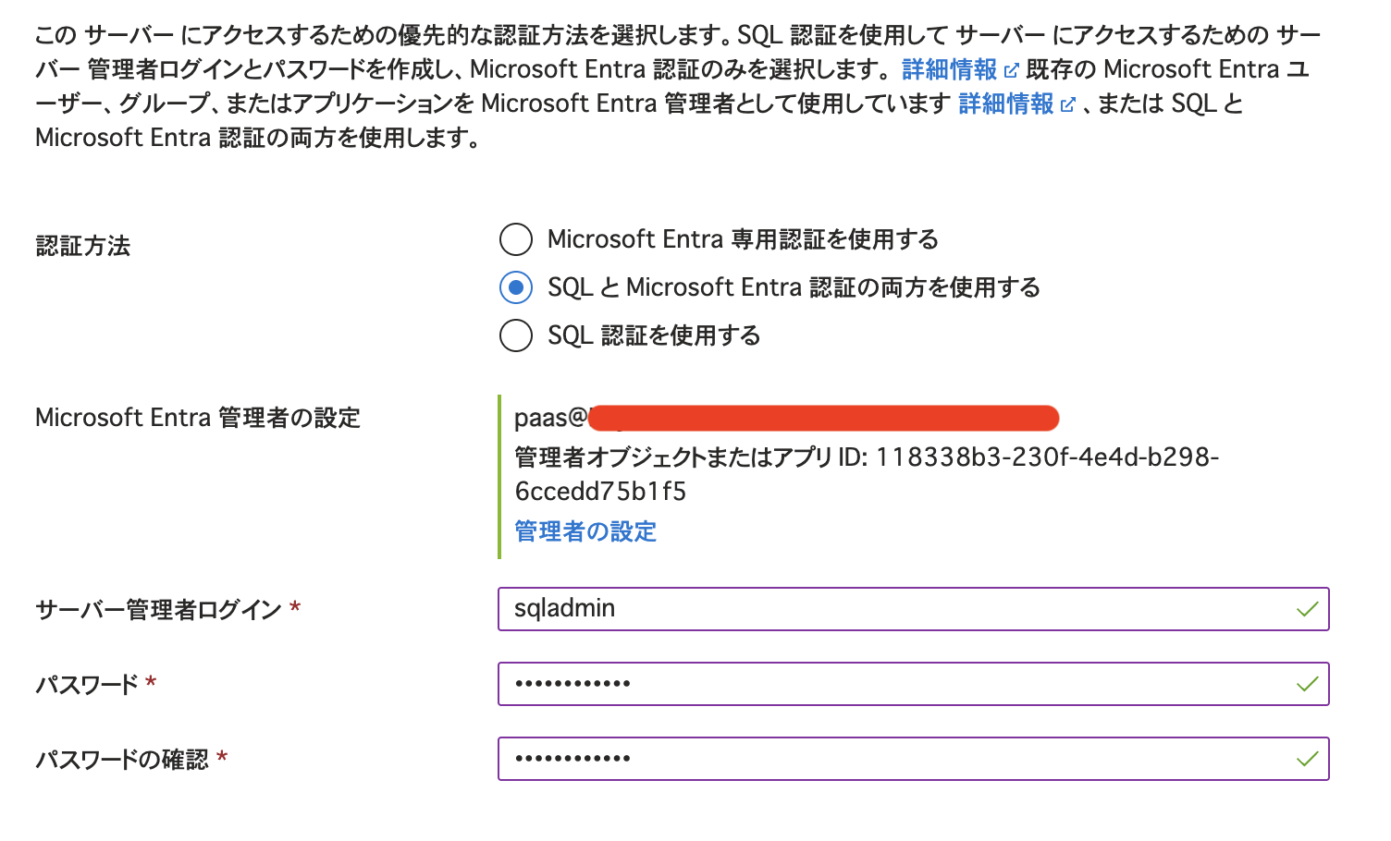Screen dimensions: 1391x841
Task: Click the green checkmark in パスワードの確認 field
Action: pos(1307,758)
